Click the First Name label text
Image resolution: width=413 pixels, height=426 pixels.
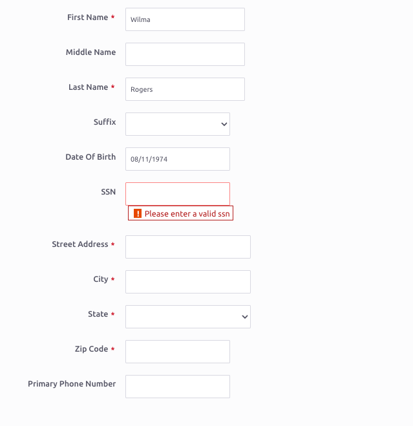click(87, 17)
